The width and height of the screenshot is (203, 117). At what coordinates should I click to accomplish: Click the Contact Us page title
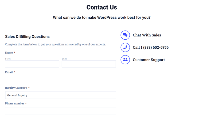pos(101,7)
